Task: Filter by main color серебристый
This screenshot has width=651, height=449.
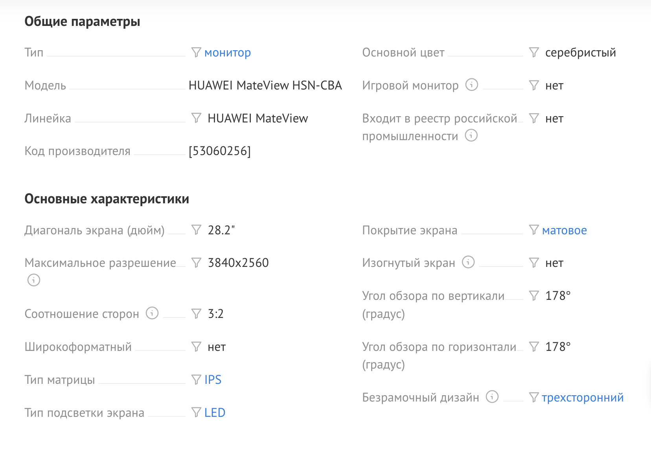Action: (534, 52)
